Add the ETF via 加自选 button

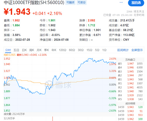pyautogui.click(x=136, y=3)
